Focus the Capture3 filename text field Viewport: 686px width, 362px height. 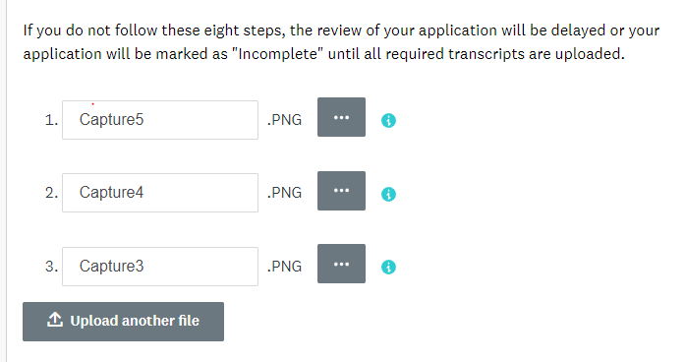point(160,267)
